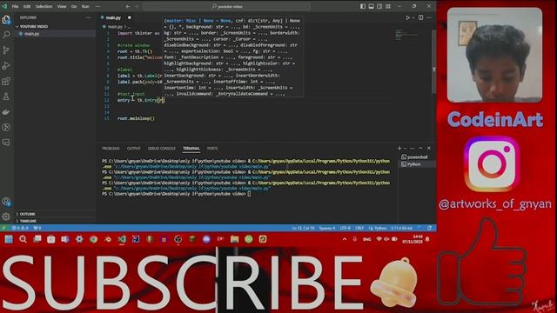The height and width of the screenshot is (313, 557).
Task: Open the Testing flask view
Action: click(x=6, y=97)
